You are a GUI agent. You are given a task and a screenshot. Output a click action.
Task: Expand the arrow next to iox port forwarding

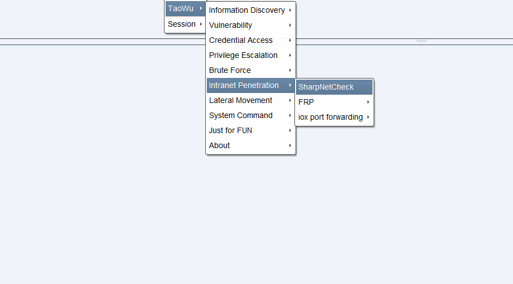(369, 117)
